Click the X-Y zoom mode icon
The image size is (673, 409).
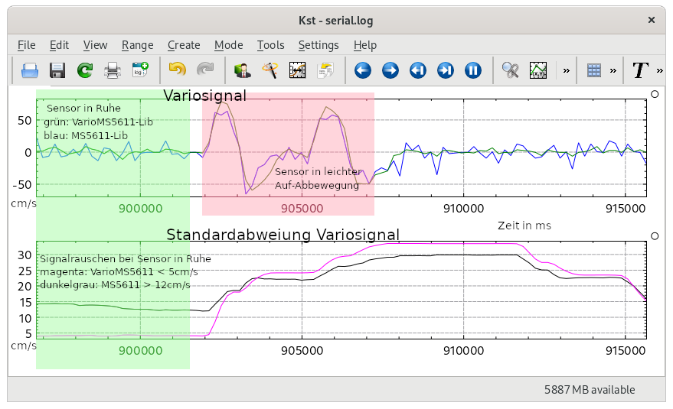click(x=538, y=70)
